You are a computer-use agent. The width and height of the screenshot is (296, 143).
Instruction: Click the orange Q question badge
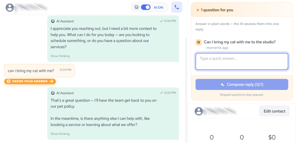(198, 42)
